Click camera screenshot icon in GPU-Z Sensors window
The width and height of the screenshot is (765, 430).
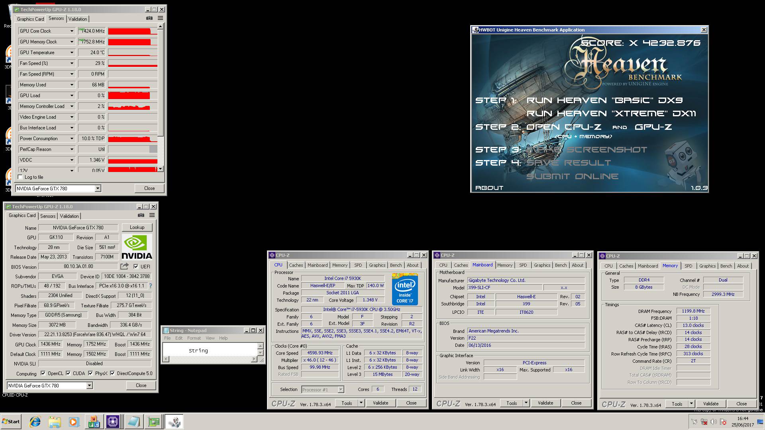pos(149,18)
